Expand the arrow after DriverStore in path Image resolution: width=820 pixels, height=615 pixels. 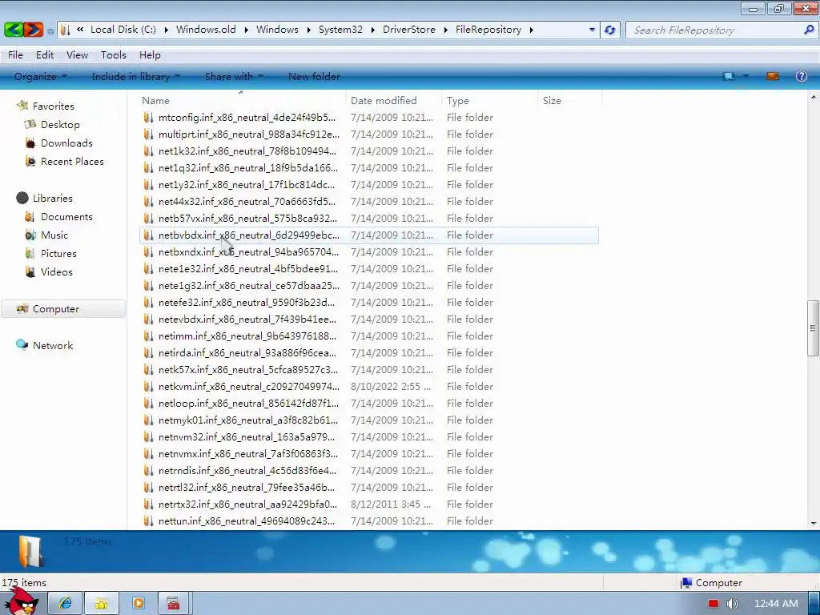[x=445, y=30]
